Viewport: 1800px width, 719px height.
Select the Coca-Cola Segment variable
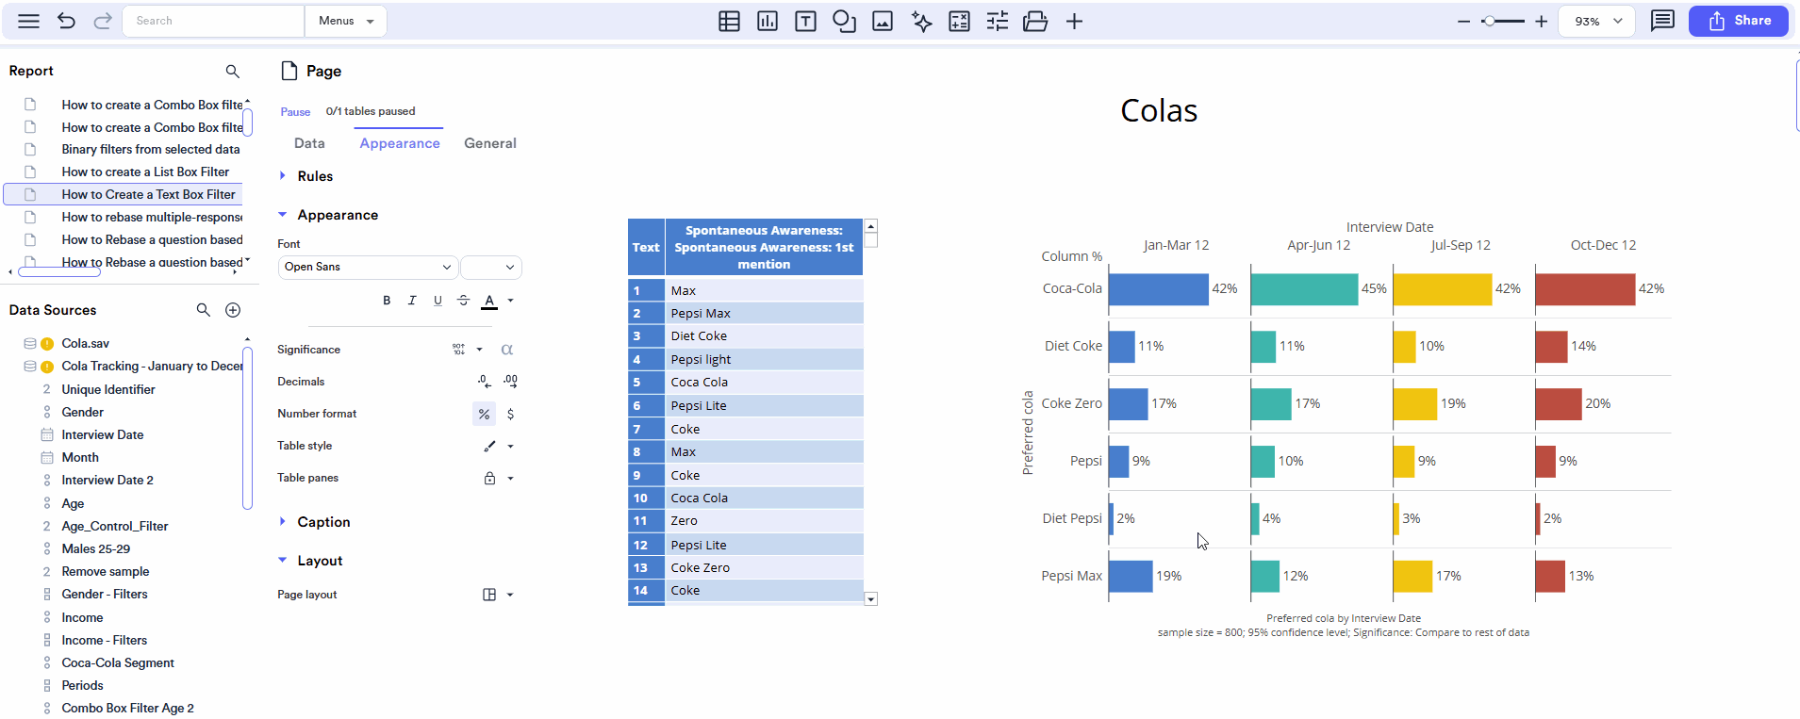tap(118, 662)
